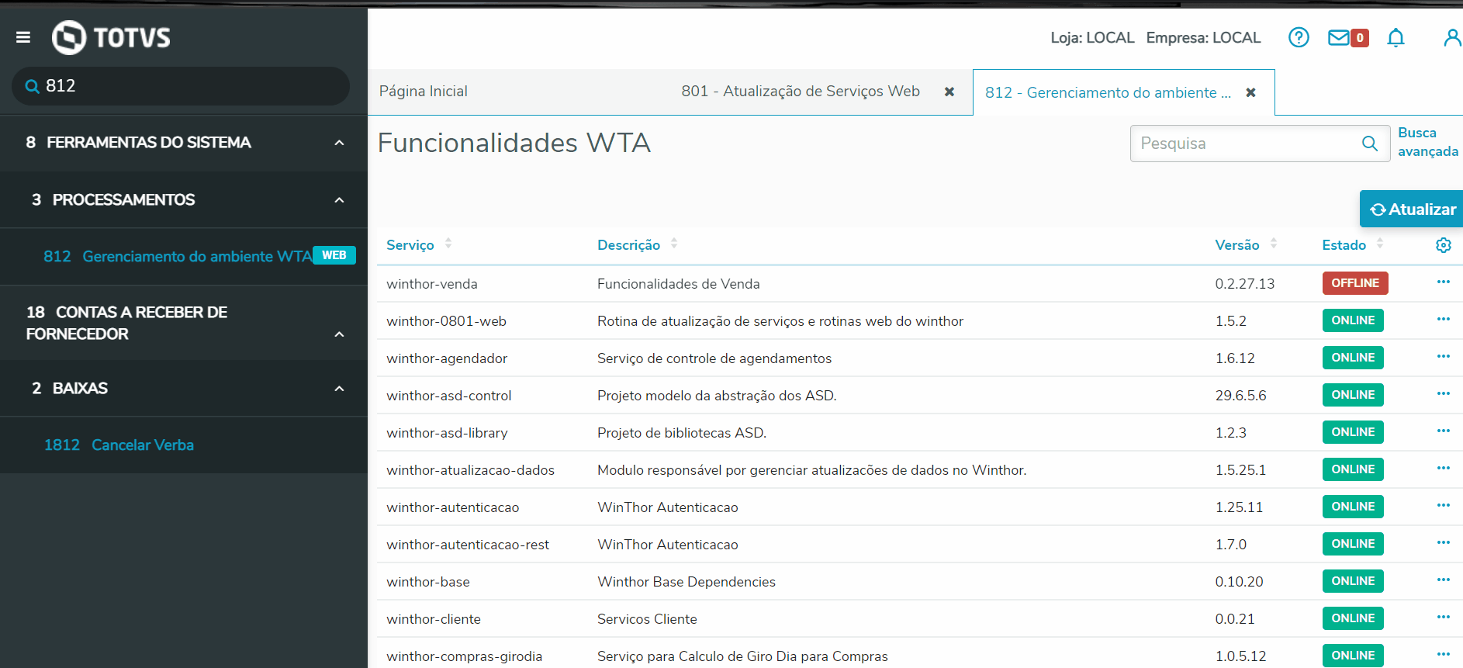This screenshot has height=668, width=1463.
Task: Select the winthor-venda service name
Action: (432, 284)
